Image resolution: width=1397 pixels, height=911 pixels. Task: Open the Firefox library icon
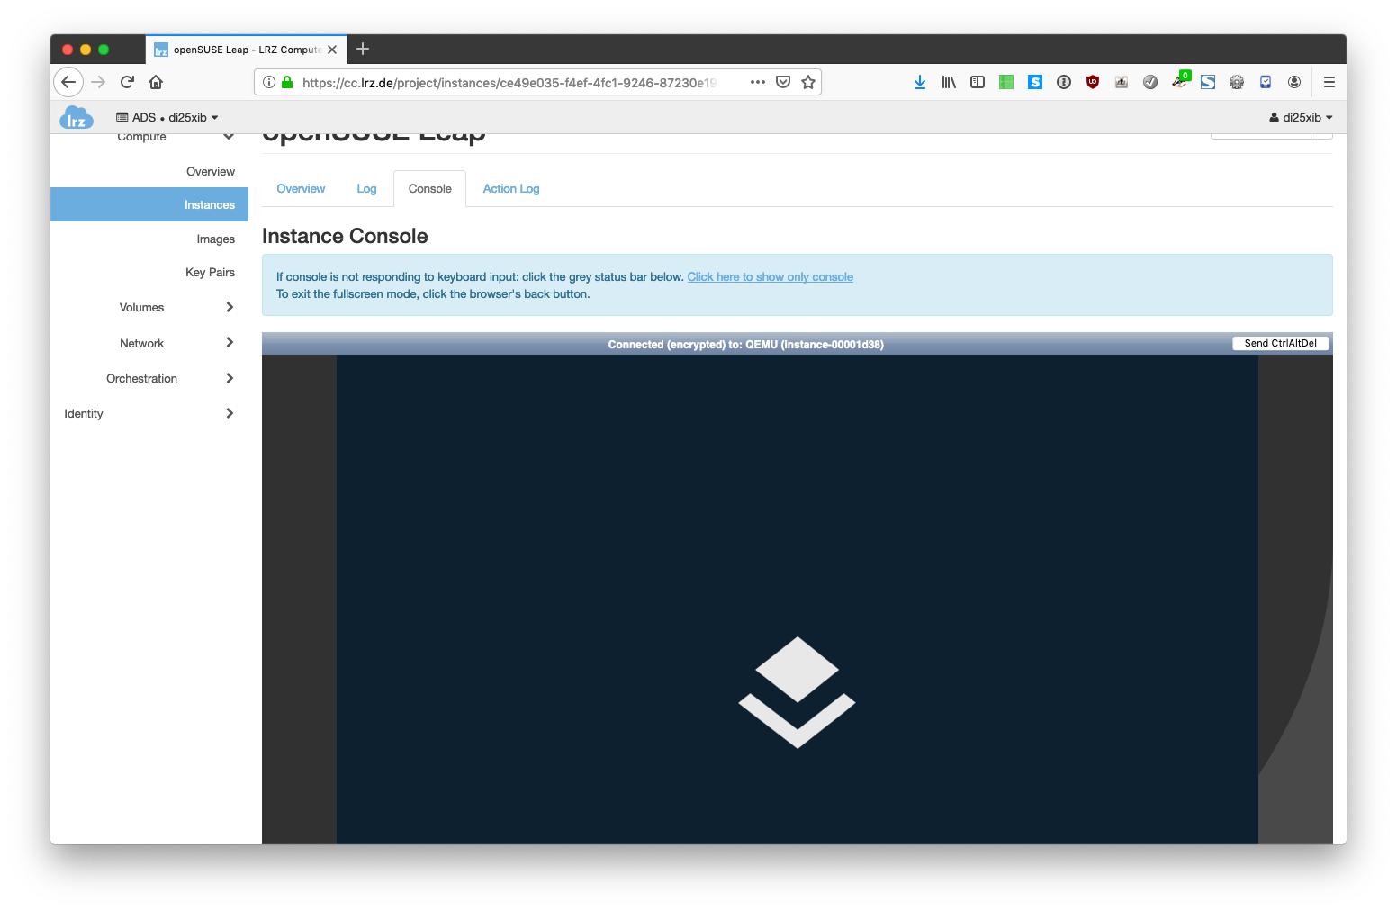coord(949,82)
